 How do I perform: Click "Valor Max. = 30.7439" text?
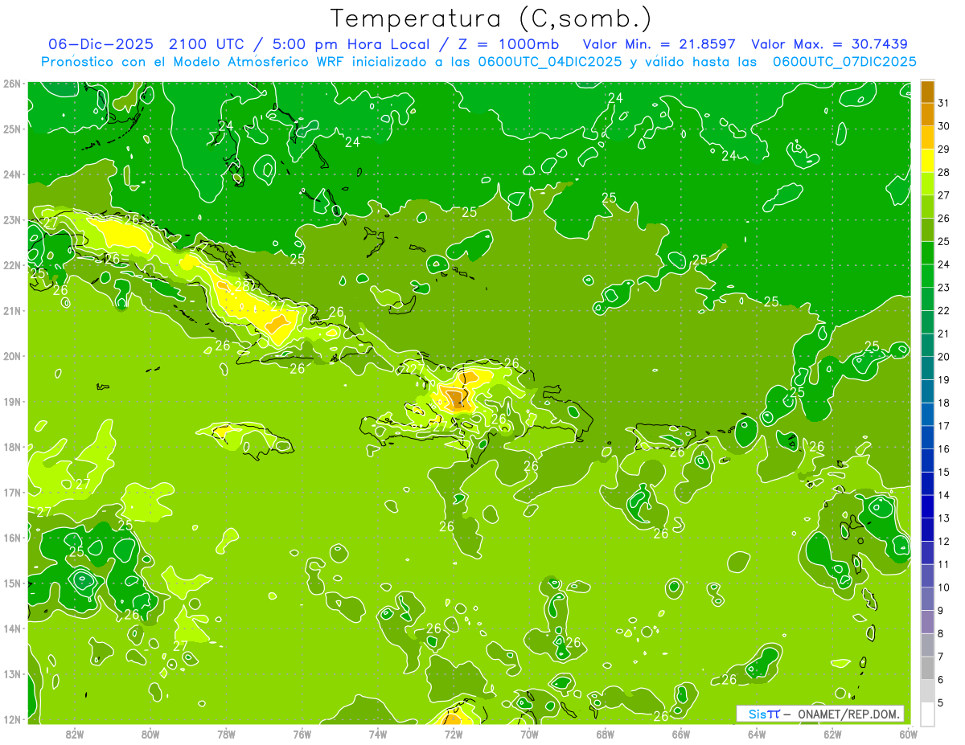[829, 44]
